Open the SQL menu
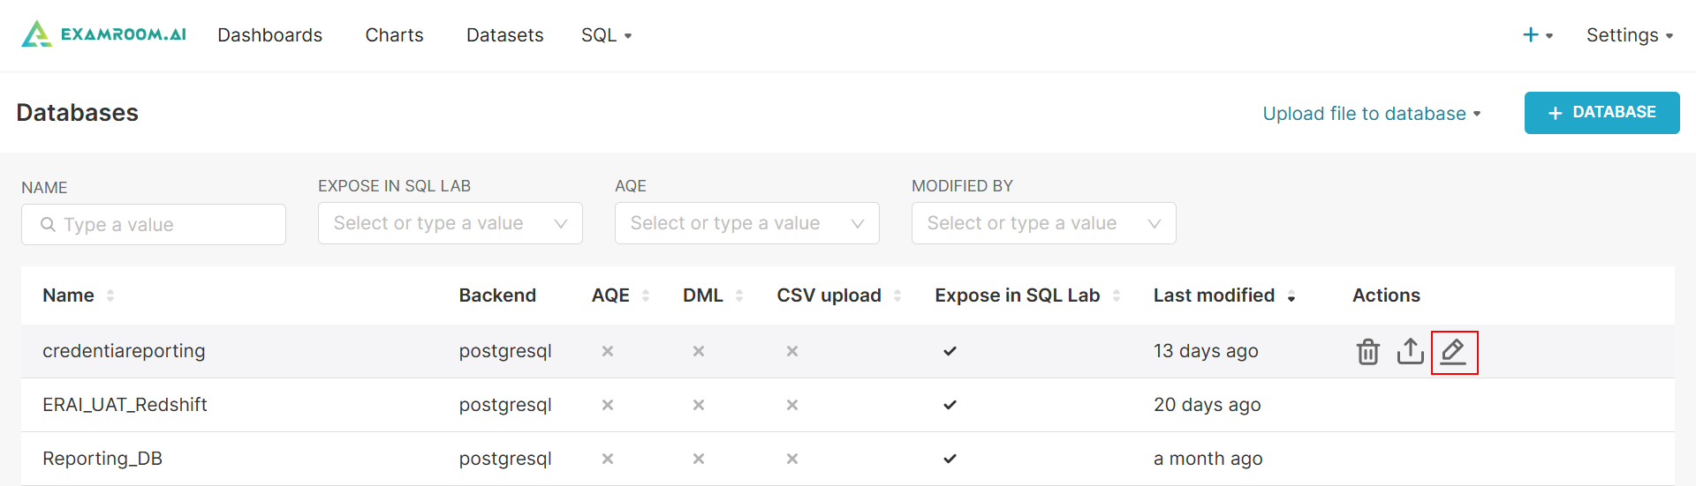 click(x=606, y=35)
